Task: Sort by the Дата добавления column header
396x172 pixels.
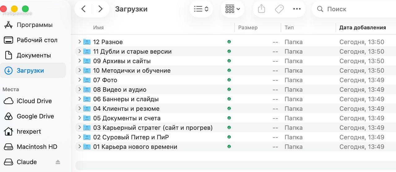Action: [x=363, y=27]
